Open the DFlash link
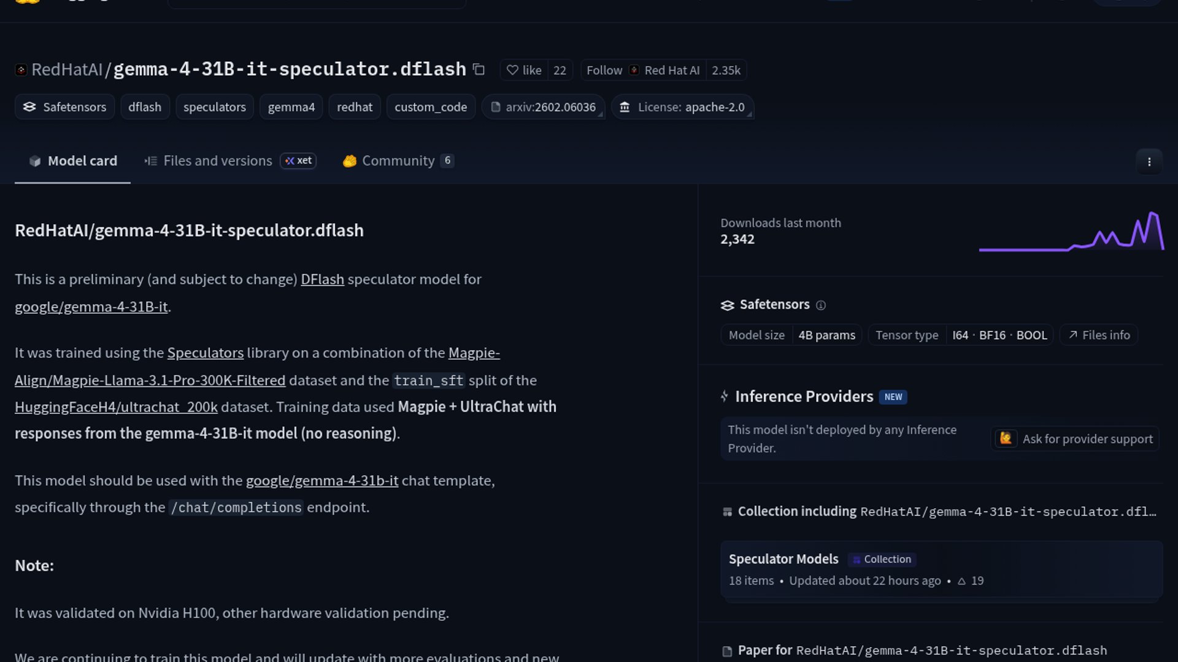 point(322,280)
